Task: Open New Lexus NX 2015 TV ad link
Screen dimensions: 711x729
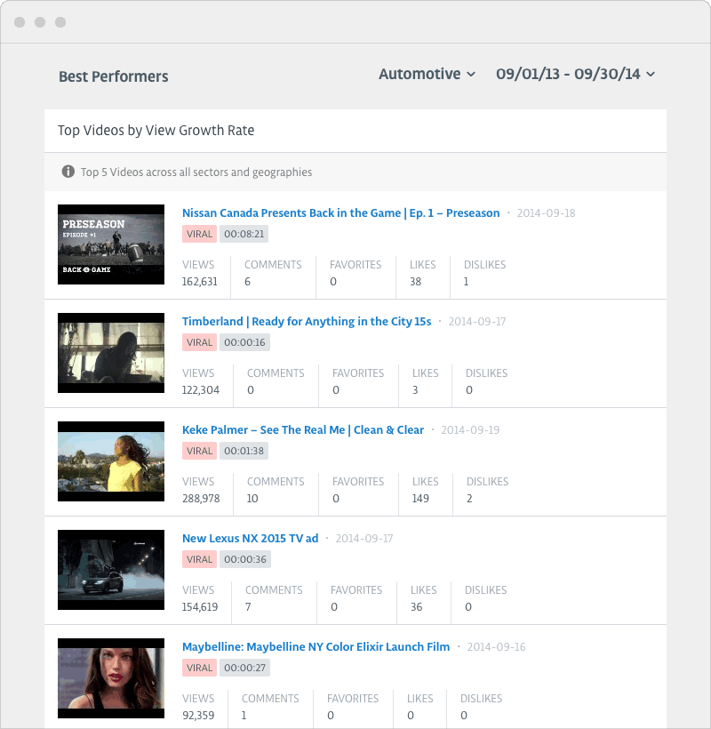Action: (x=250, y=539)
